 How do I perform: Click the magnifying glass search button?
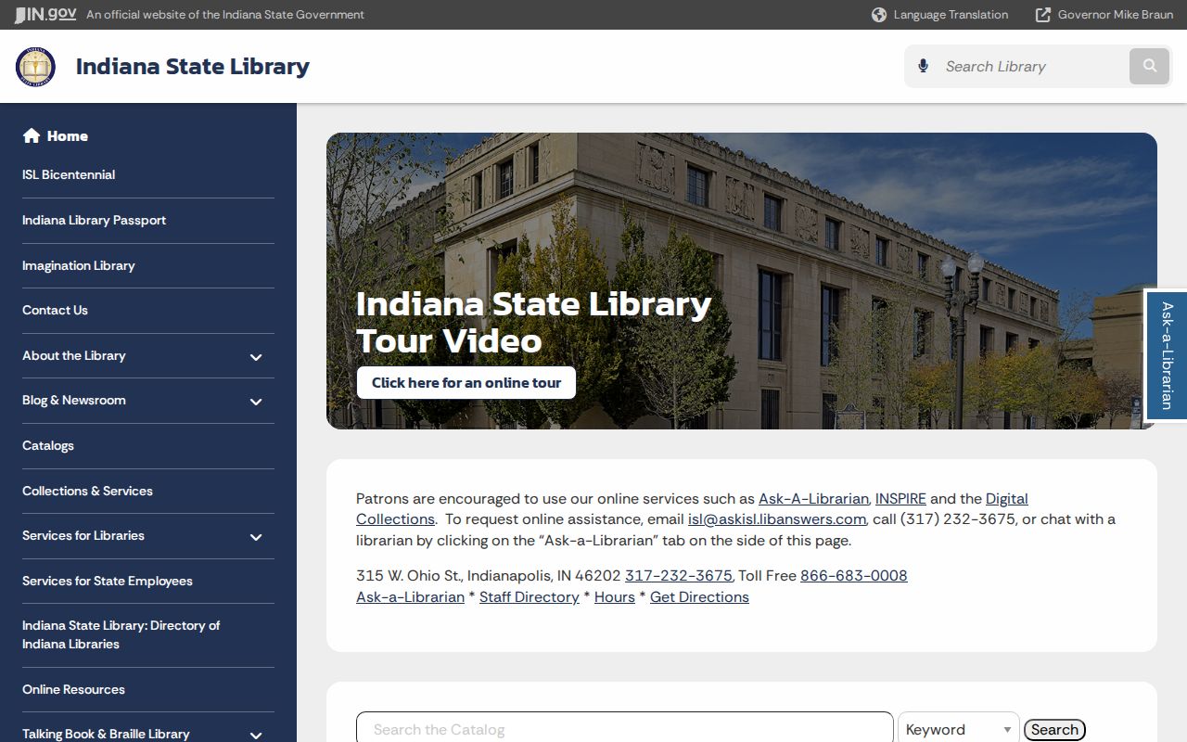pos(1150,66)
